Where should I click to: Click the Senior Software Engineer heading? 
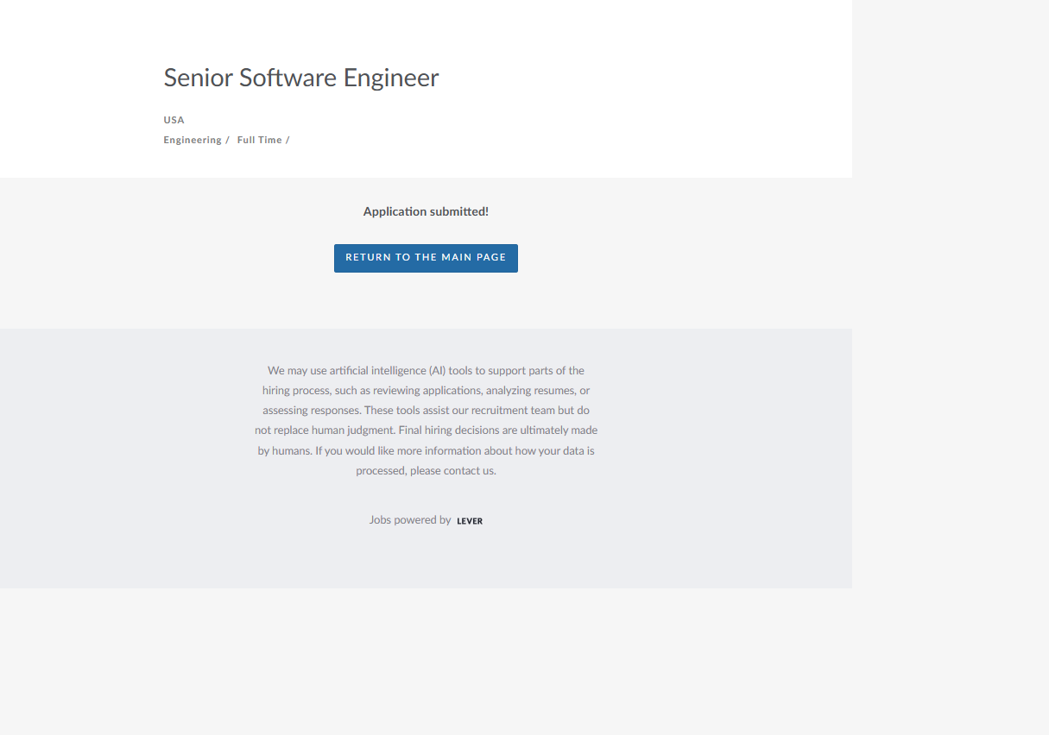tap(301, 78)
